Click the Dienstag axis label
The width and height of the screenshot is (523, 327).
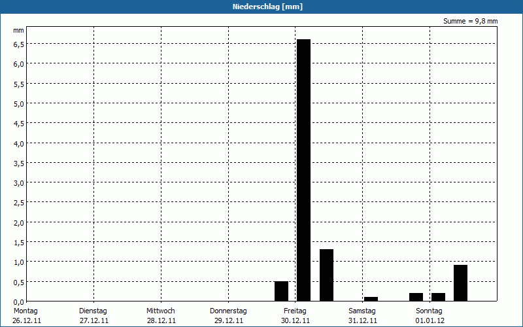coord(93,311)
